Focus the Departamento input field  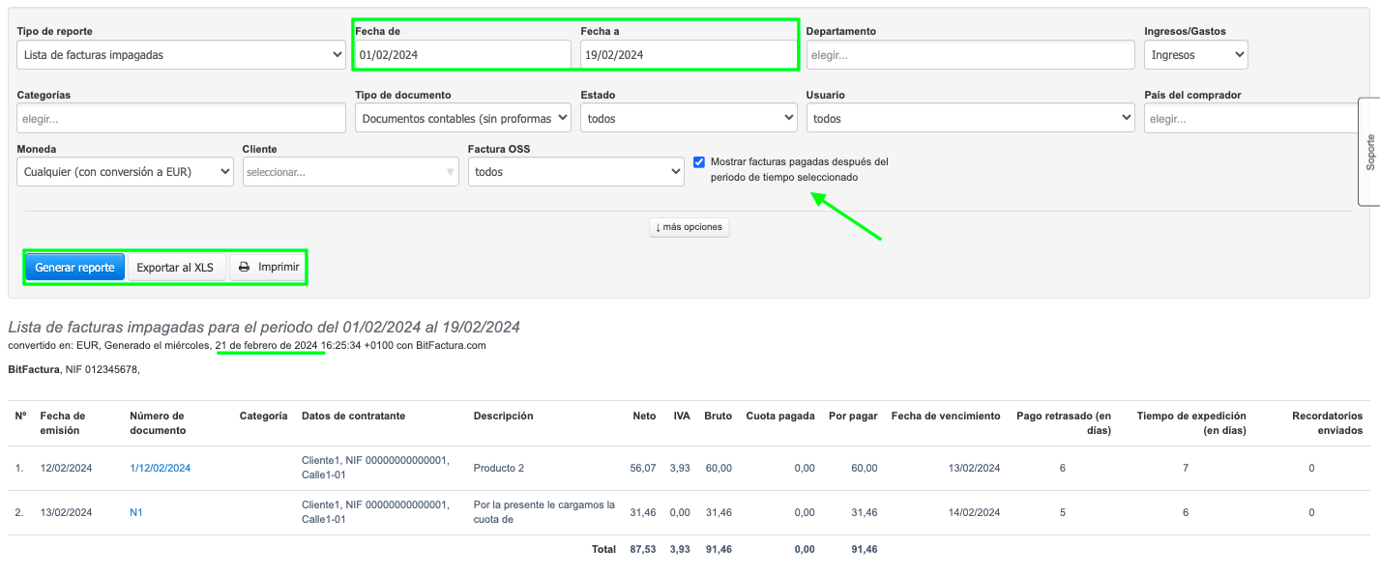click(970, 55)
